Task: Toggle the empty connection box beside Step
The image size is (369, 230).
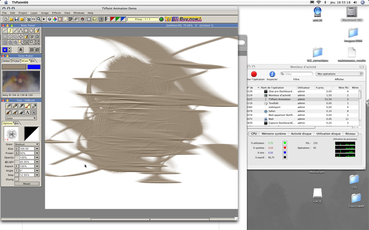Action: point(17,175)
